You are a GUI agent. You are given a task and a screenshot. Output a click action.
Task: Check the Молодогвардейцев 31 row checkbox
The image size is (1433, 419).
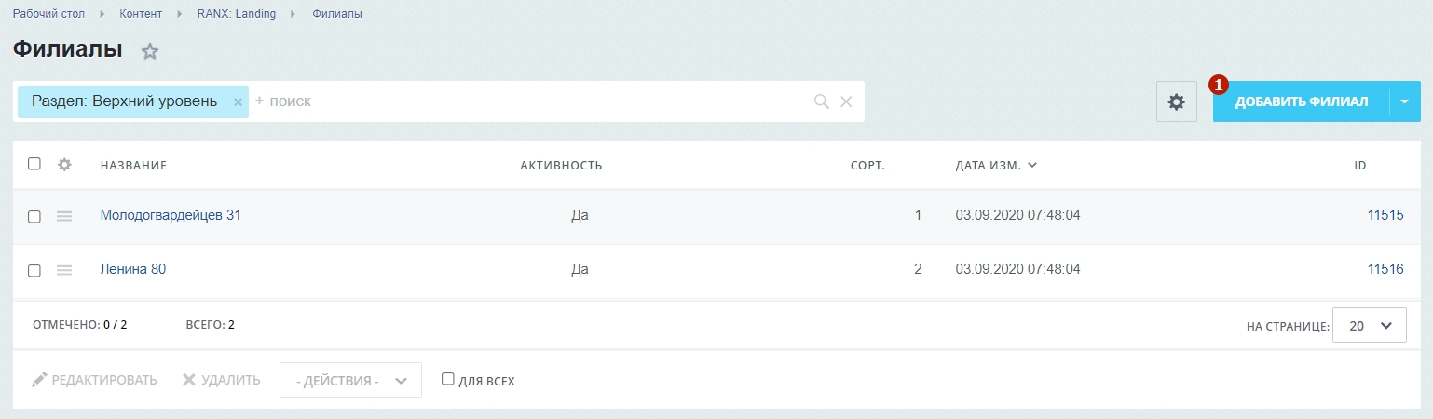pos(34,216)
